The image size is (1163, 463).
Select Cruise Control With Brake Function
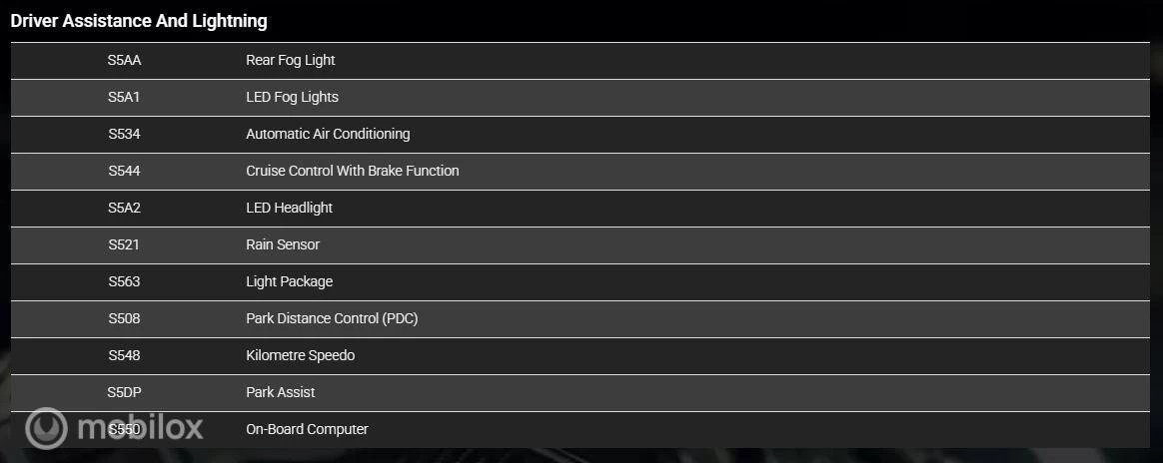353,171
